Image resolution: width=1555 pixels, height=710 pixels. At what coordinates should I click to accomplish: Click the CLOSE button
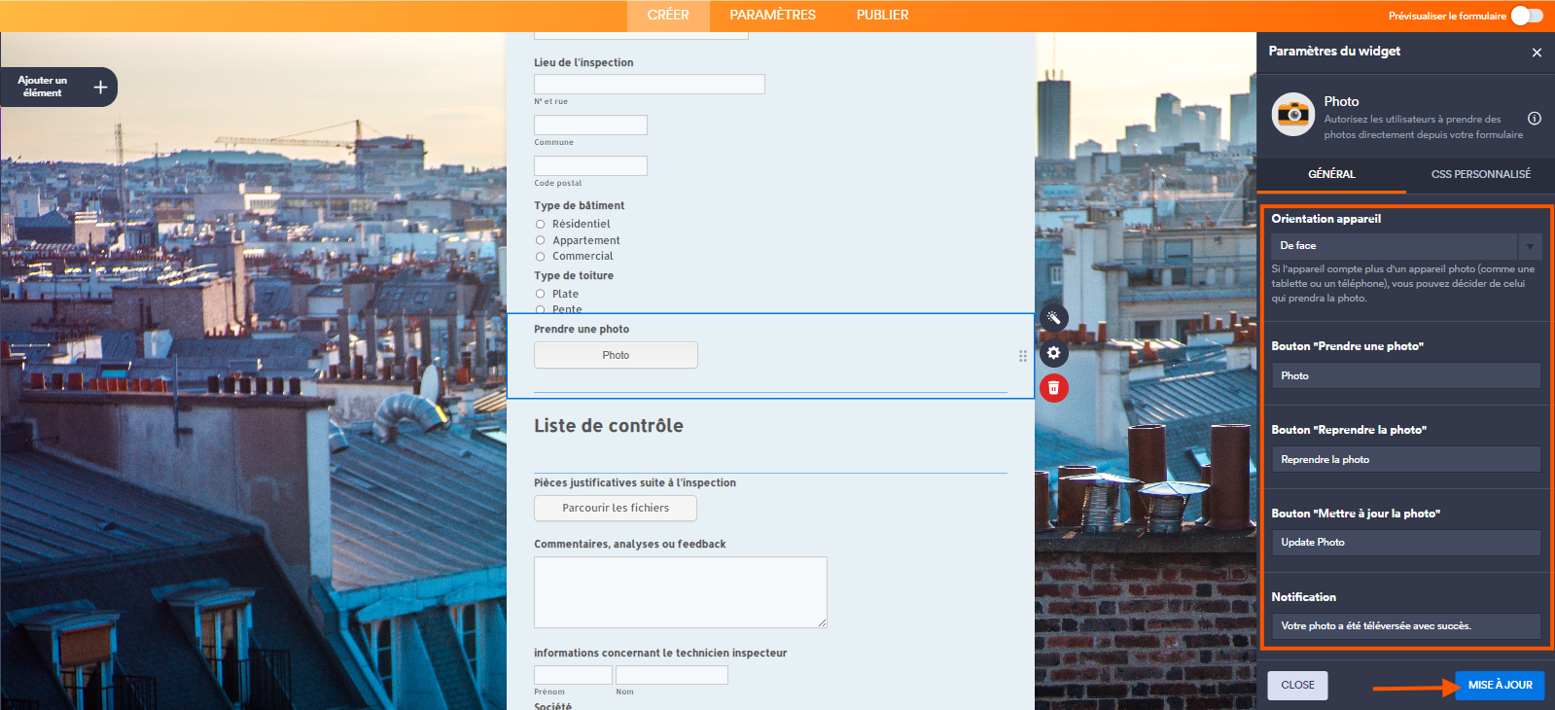pyautogui.click(x=1297, y=686)
